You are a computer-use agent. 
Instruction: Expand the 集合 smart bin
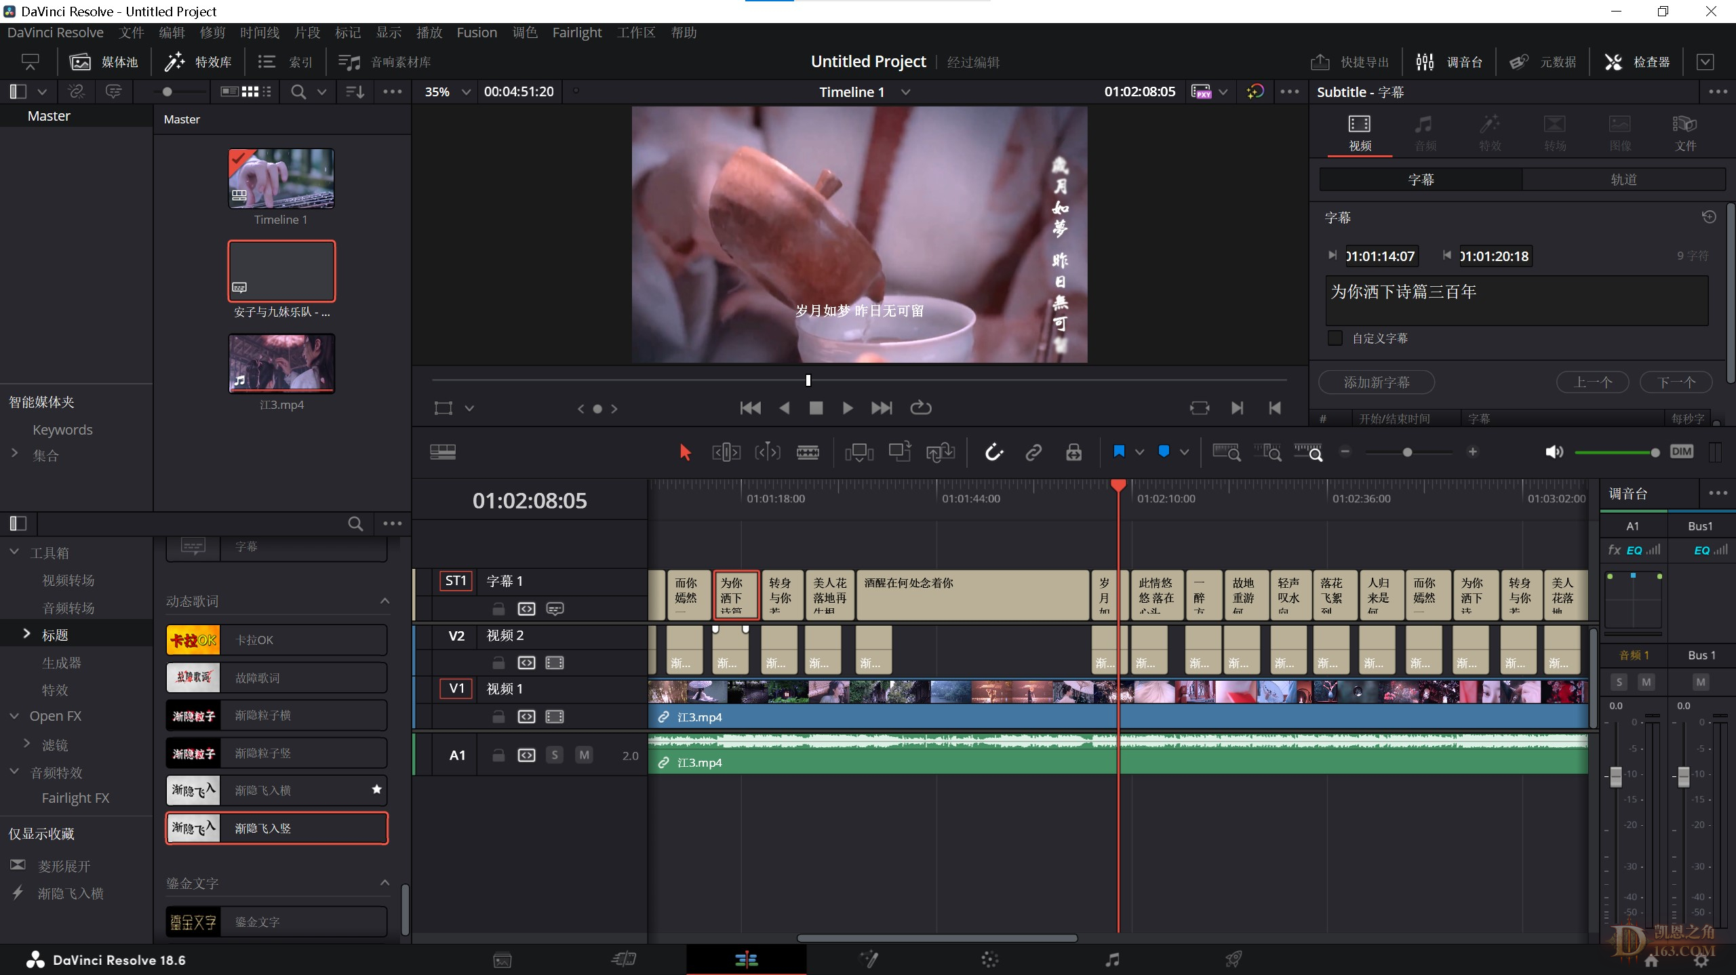(14, 452)
